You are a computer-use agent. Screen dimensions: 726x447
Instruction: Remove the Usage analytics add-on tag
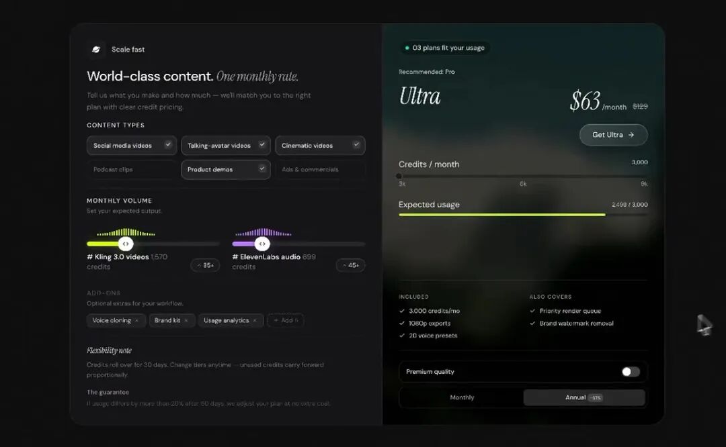255,320
